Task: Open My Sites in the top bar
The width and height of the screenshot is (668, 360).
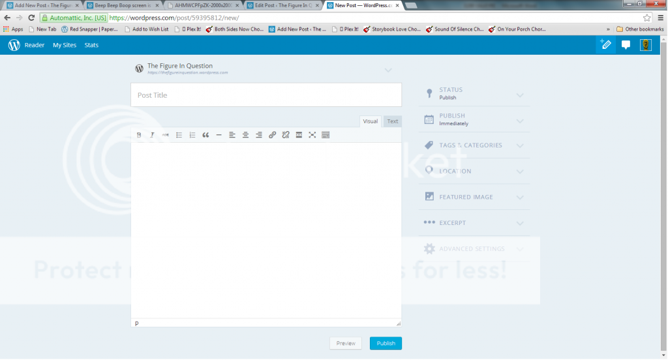Action: click(65, 45)
